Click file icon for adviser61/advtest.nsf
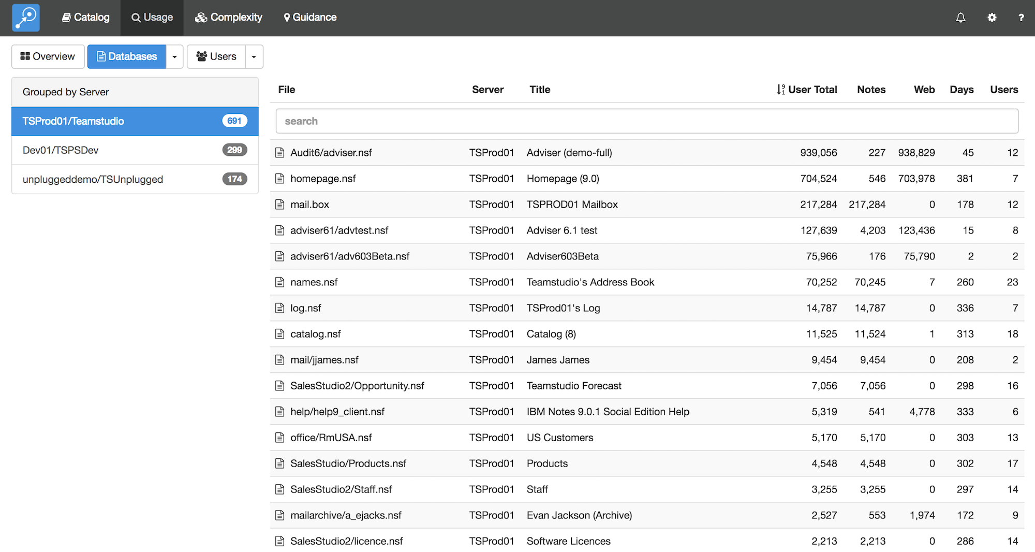Screen dimensions: 1035x552 click(280, 230)
